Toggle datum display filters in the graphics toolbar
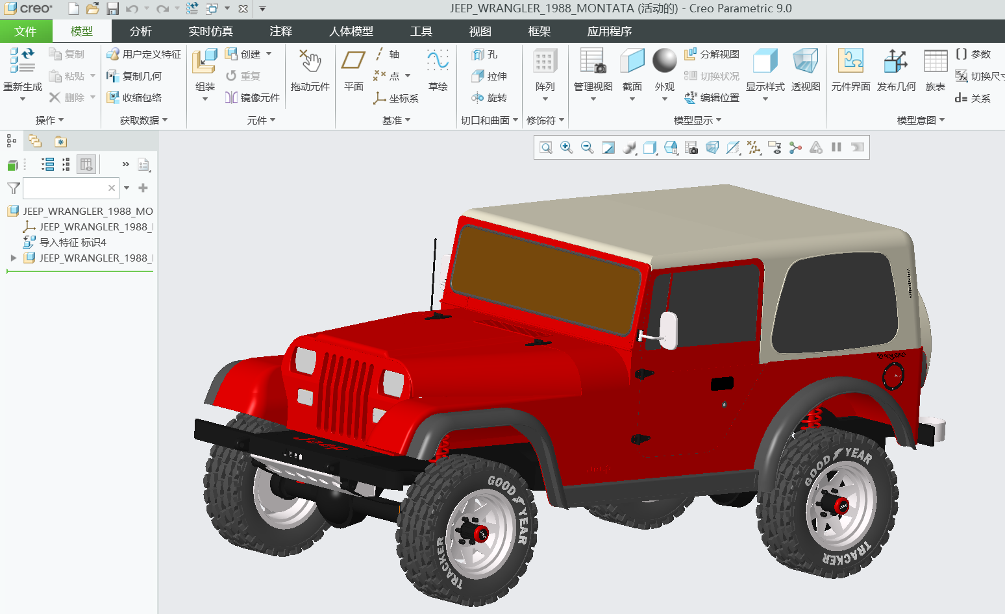Viewport: 1005px width, 614px height. tap(754, 147)
